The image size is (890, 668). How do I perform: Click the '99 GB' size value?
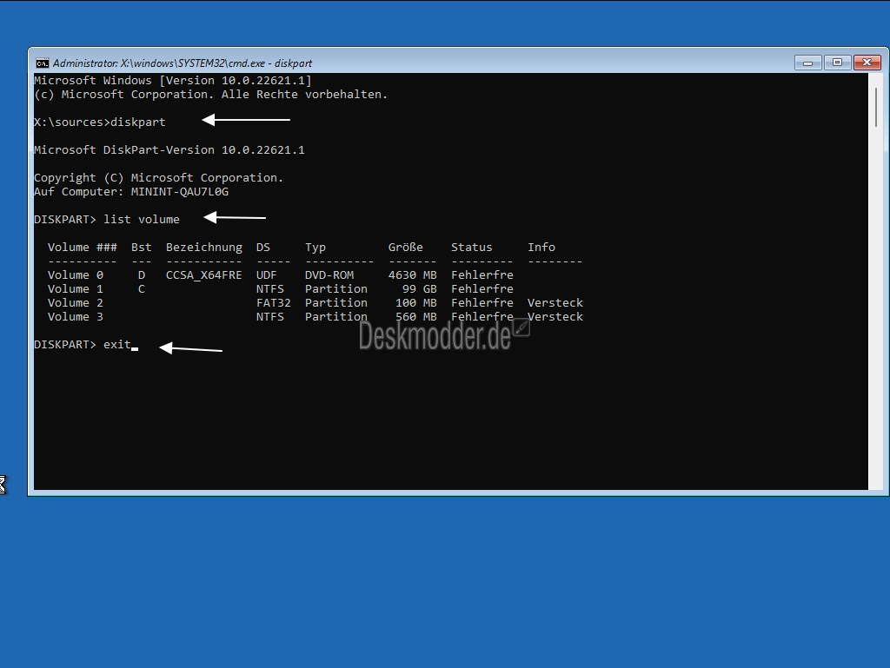click(x=420, y=289)
